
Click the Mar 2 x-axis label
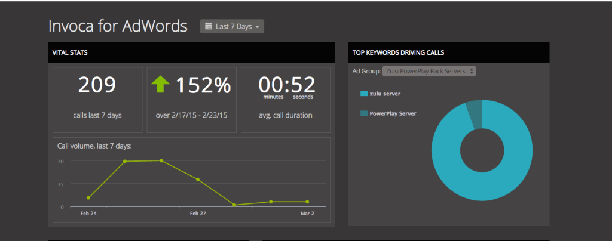tap(307, 214)
